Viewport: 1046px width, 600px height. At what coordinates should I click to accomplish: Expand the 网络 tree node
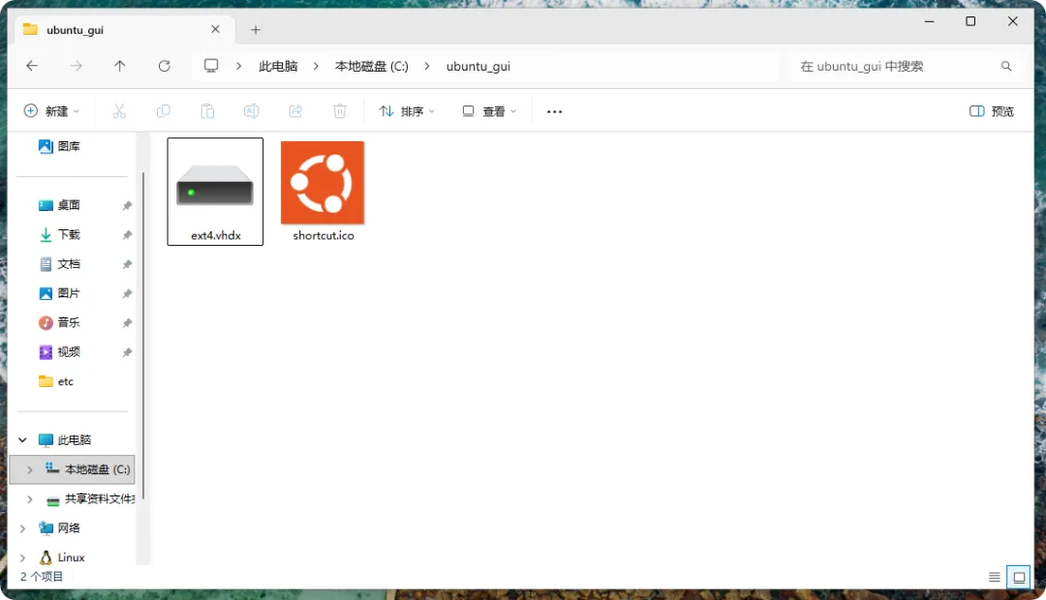point(22,528)
